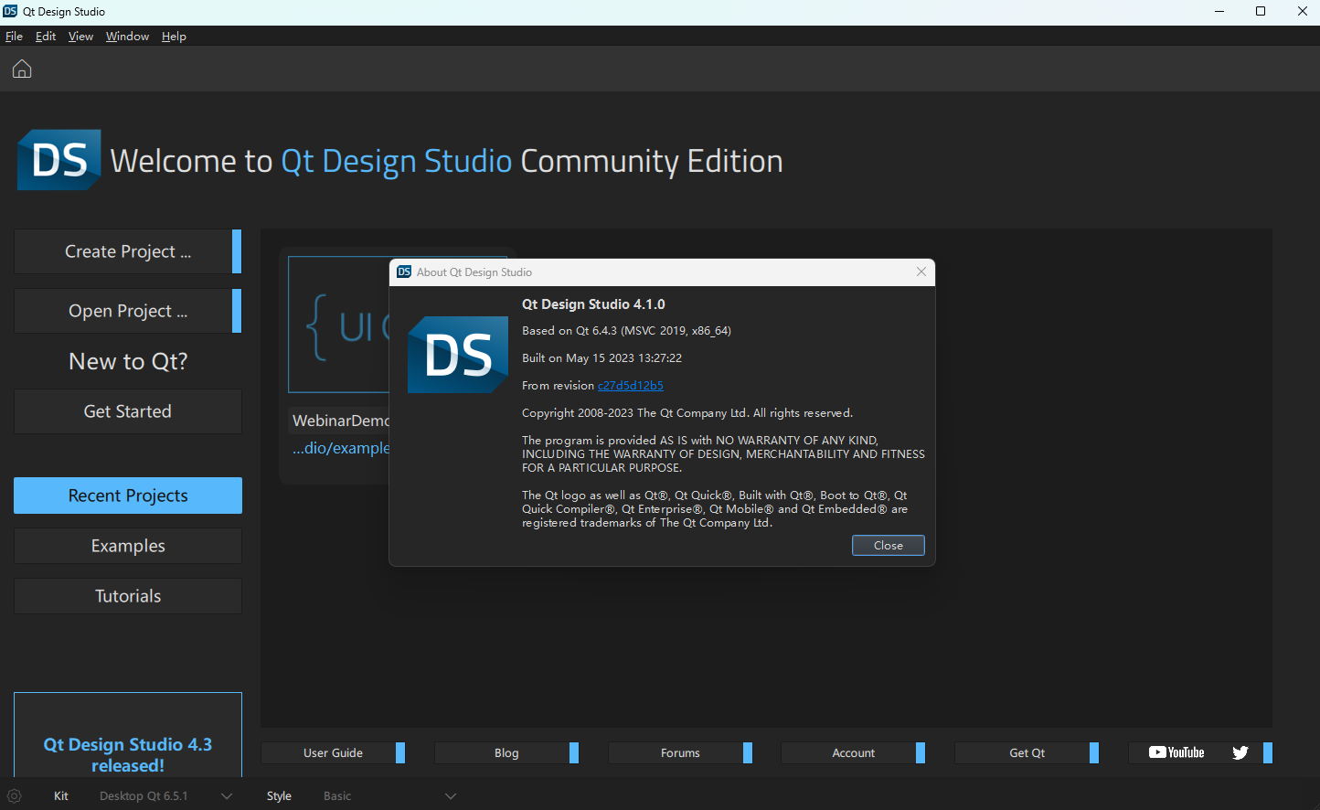Open the YouTube channel link

click(x=1176, y=752)
